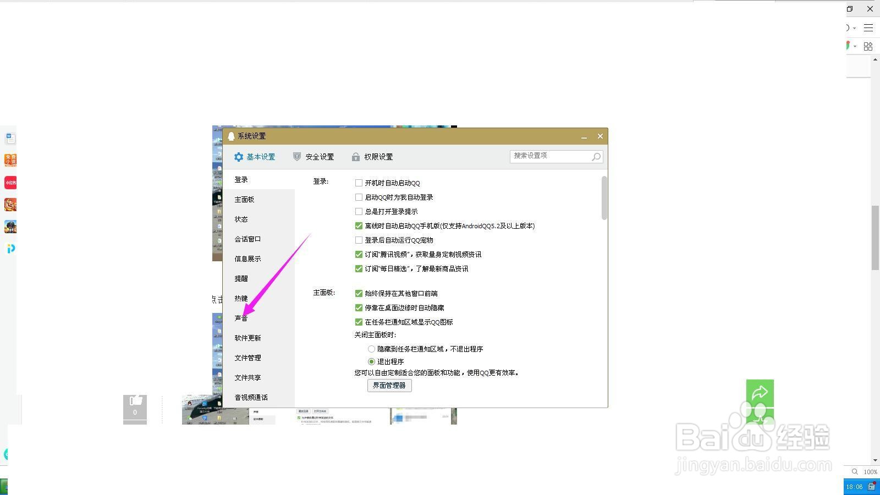Uncheck 离线时自动启动QQ手机版 checkbox
880x495 pixels.
[359, 226]
